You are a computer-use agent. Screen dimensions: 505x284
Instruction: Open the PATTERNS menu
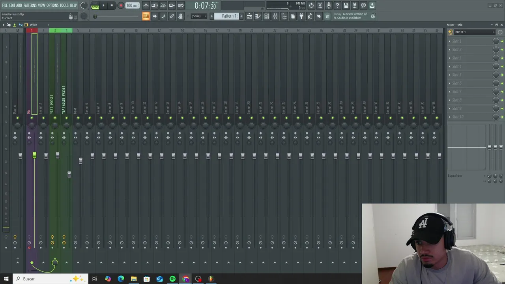click(30, 6)
